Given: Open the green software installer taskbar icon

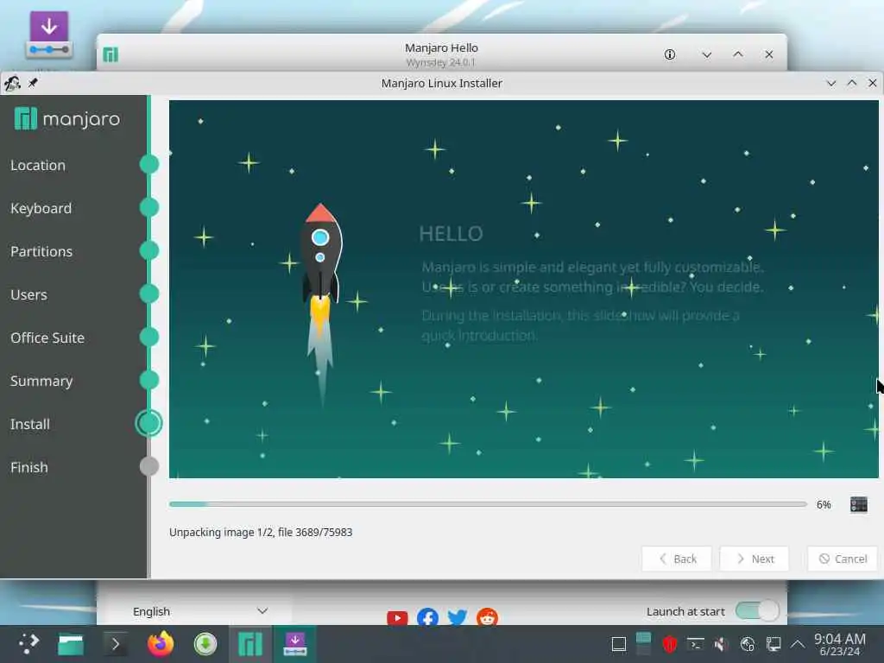Looking at the screenshot, I should [205, 644].
